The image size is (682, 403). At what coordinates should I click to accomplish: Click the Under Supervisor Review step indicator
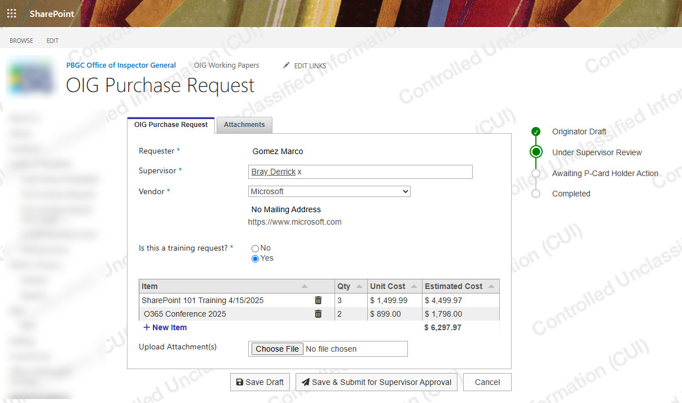pyautogui.click(x=536, y=152)
